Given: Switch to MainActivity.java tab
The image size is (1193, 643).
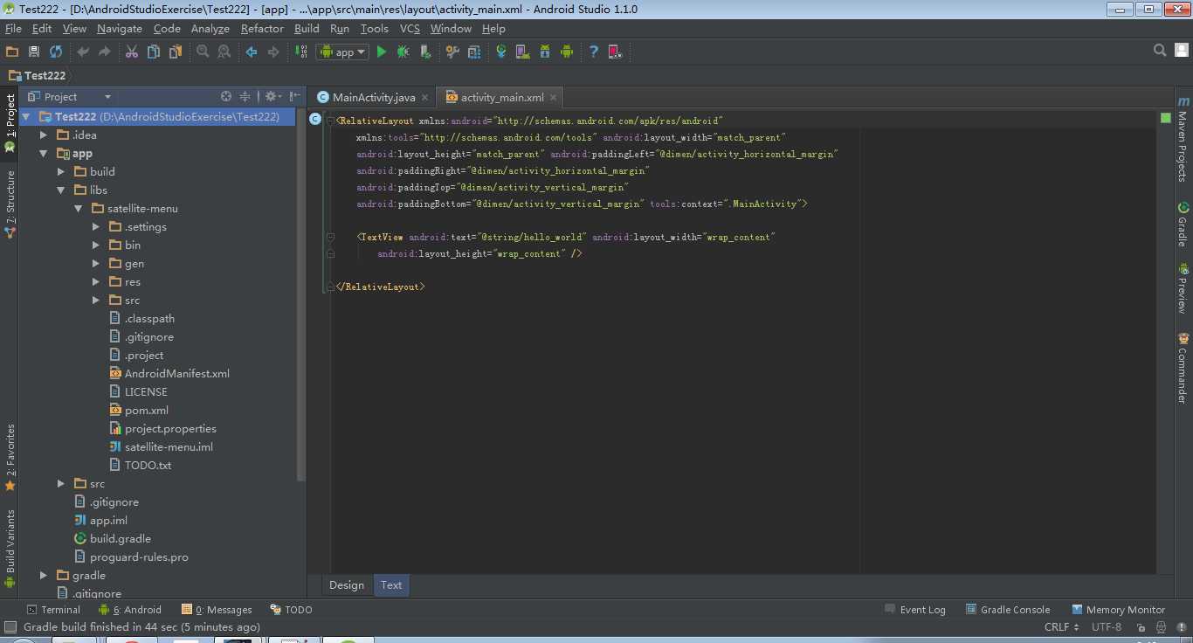Looking at the screenshot, I should pyautogui.click(x=374, y=97).
